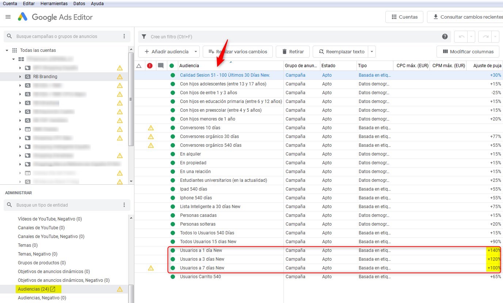The width and height of the screenshot is (503, 303).
Task: Focus the campaign search field
Action: [x=67, y=37]
